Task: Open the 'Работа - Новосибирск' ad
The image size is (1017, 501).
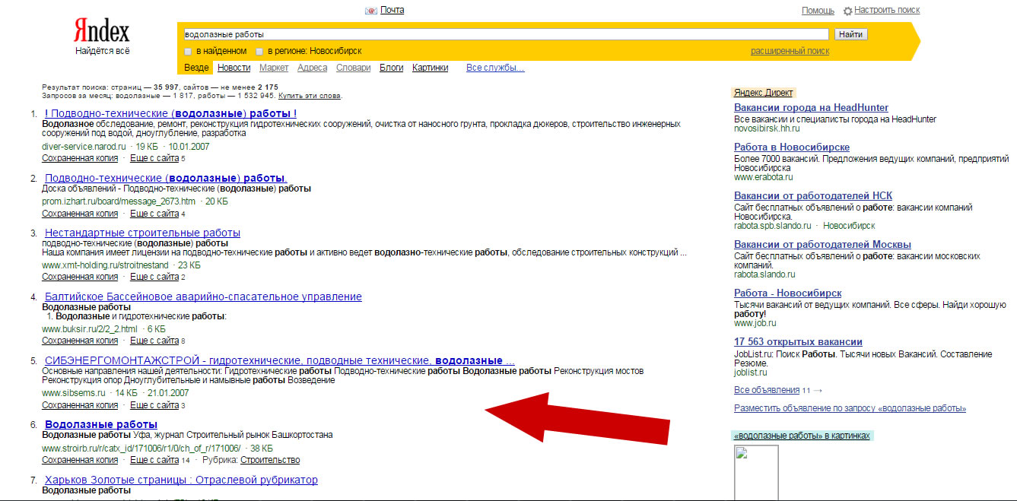Action: click(x=787, y=293)
